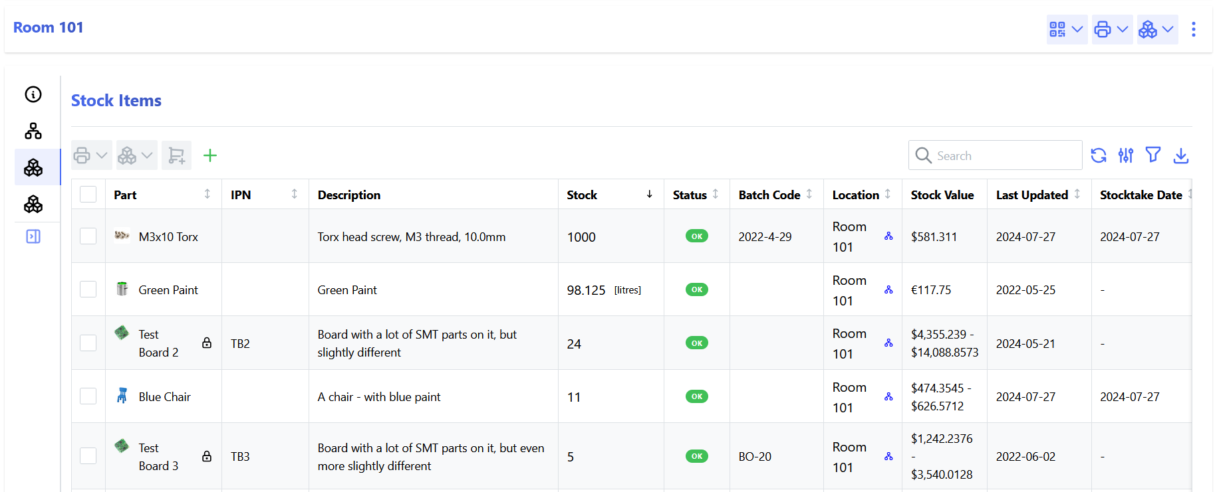This screenshot has height=492, width=1215.
Task: Expand the top-right stock actions dropdown
Action: point(1157,29)
